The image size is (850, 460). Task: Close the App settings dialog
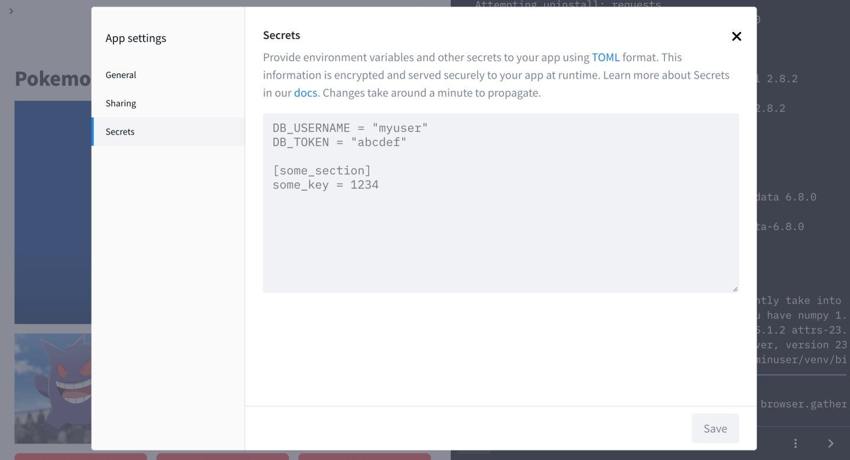tap(737, 37)
